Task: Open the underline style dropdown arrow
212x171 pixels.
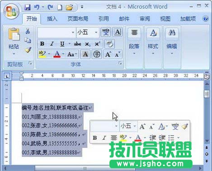Action: coord(70,44)
